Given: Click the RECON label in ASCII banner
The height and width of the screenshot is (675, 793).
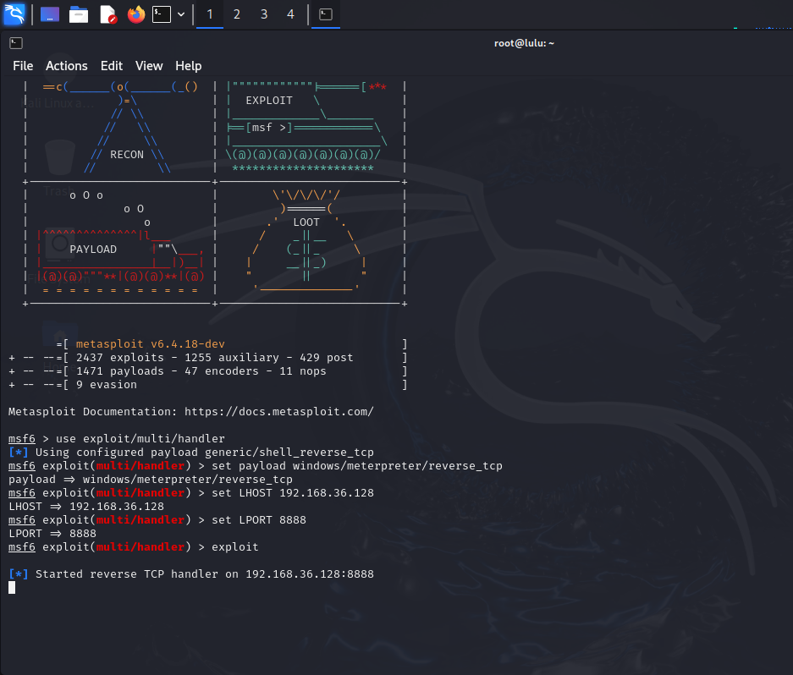Looking at the screenshot, I should (x=127, y=155).
